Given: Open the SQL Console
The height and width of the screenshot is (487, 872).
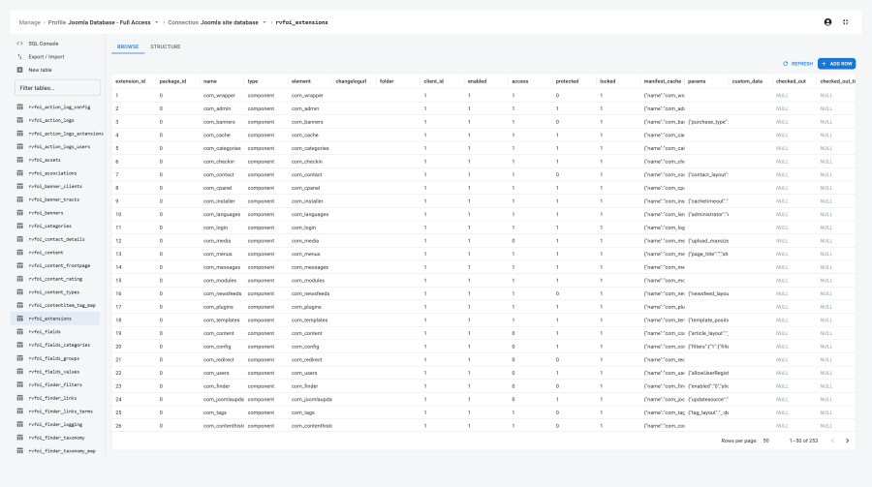Looking at the screenshot, I should [44, 44].
